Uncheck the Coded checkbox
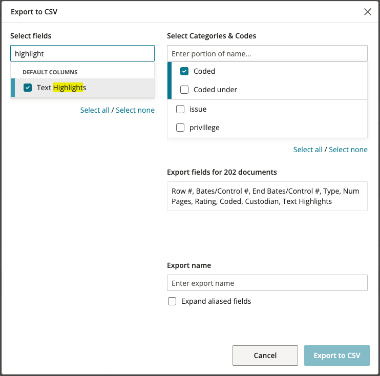Viewport: 380px width, 376px height. 184,71
